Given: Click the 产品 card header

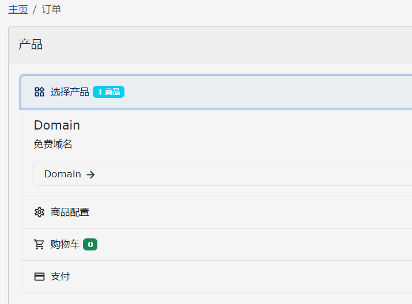Looking at the screenshot, I should coord(210,44).
